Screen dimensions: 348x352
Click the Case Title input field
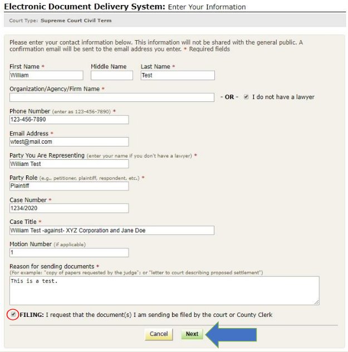click(111, 231)
